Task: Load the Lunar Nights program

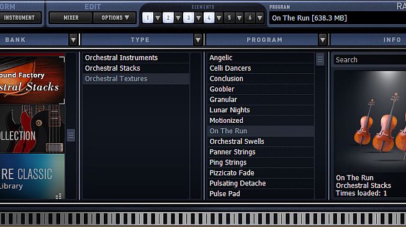Action: 261,110
